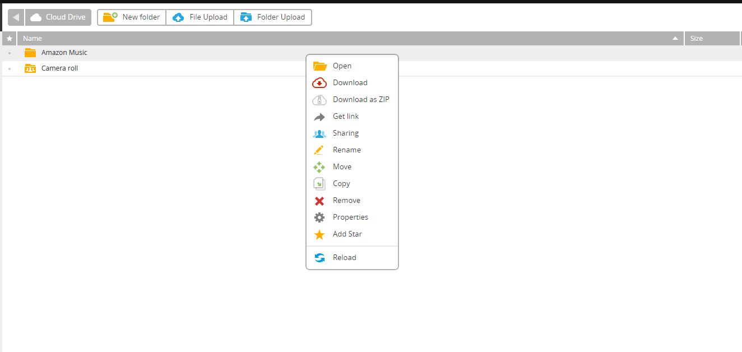Viewport: 742px width, 352px height.
Task: Click the pencil Rename icon
Action: point(319,150)
